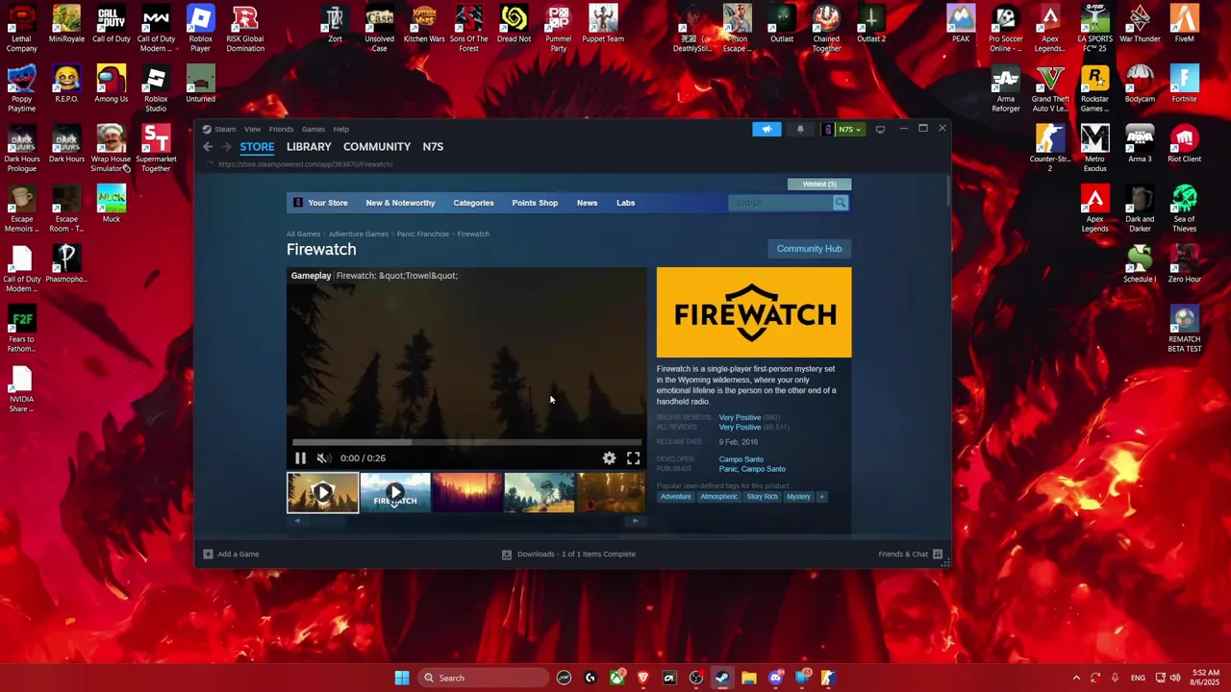The height and width of the screenshot is (692, 1231).
Task: Select the Atmospheric tag
Action: [718, 497]
